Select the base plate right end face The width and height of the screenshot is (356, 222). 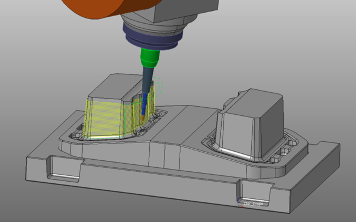tap(314, 179)
